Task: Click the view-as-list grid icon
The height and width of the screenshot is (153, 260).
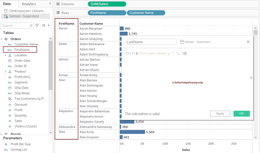Action: coord(44,26)
